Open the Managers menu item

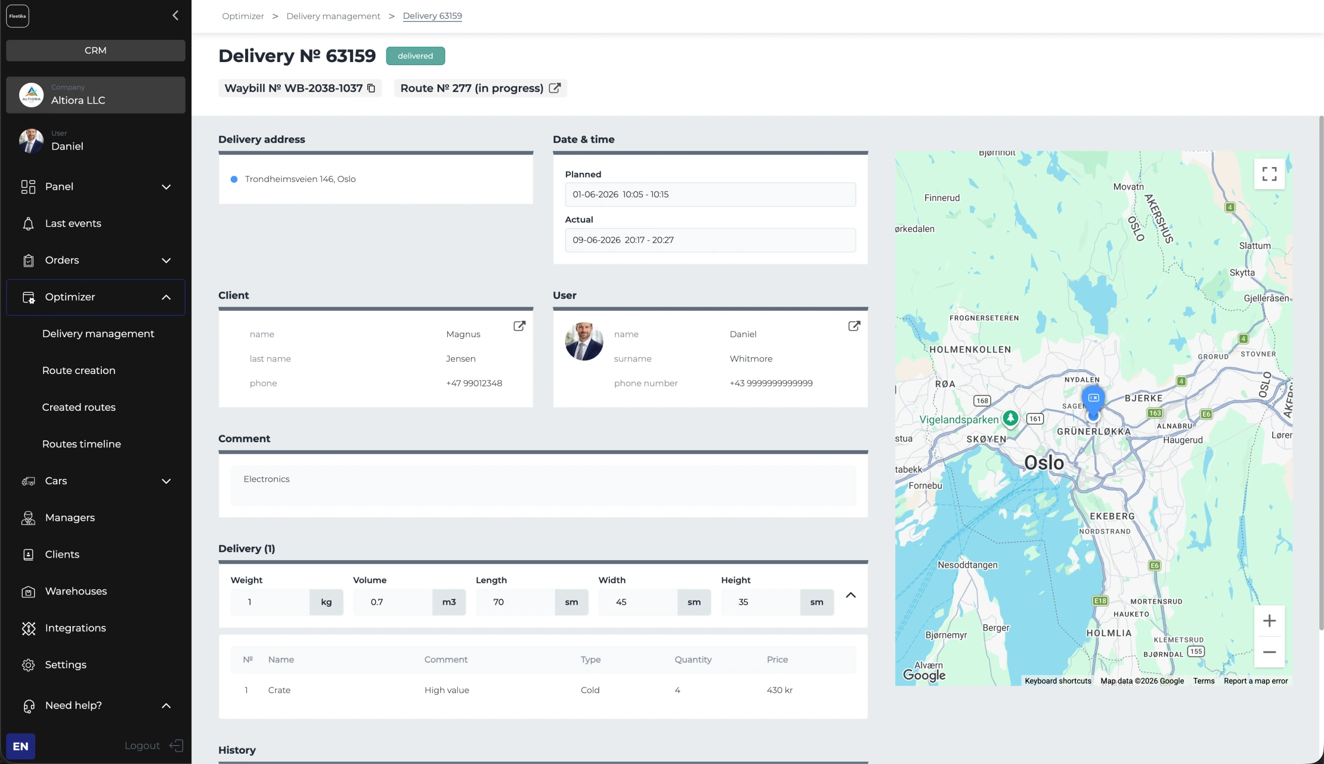coord(70,517)
